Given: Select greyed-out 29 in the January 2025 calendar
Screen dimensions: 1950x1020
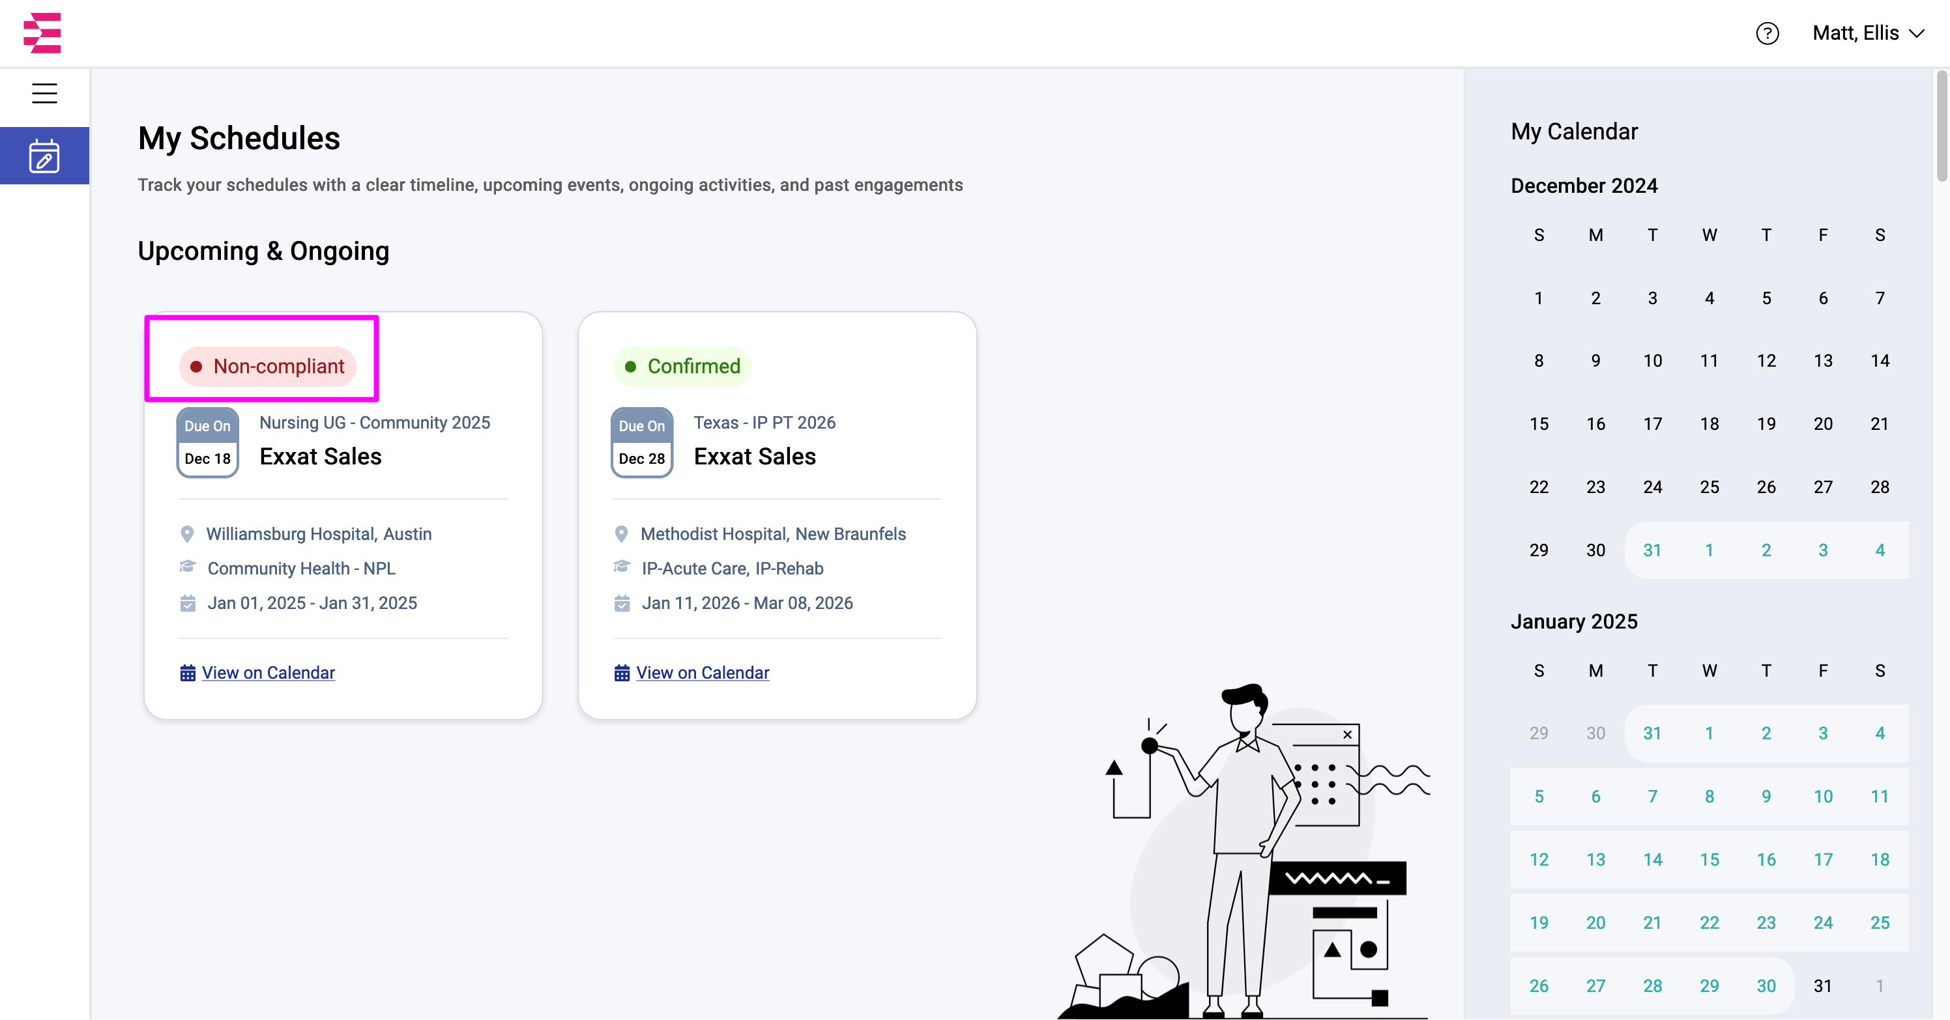Looking at the screenshot, I should pyautogui.click(x=1539, y=733).
